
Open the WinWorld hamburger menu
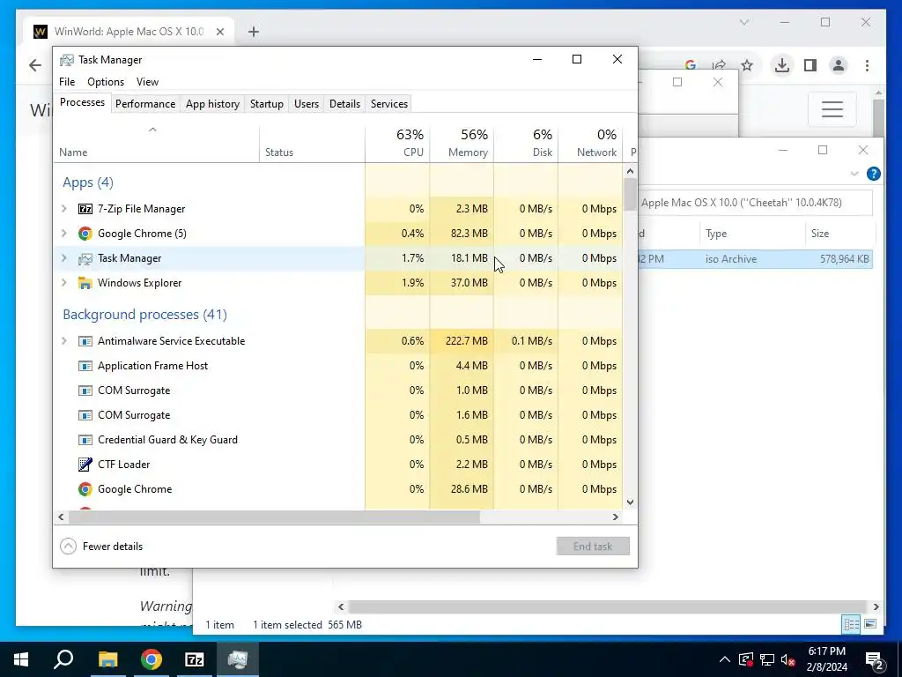click(x=832, y=109)
